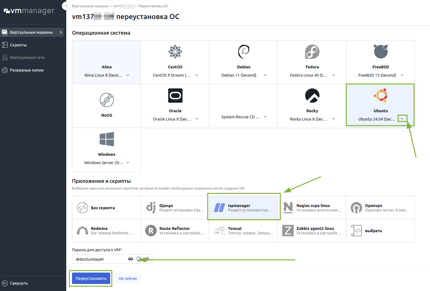Open the Alma Linux 8 version dropdown
The height and width of the screenshot is (291, 430).
[x=128, y=75]
